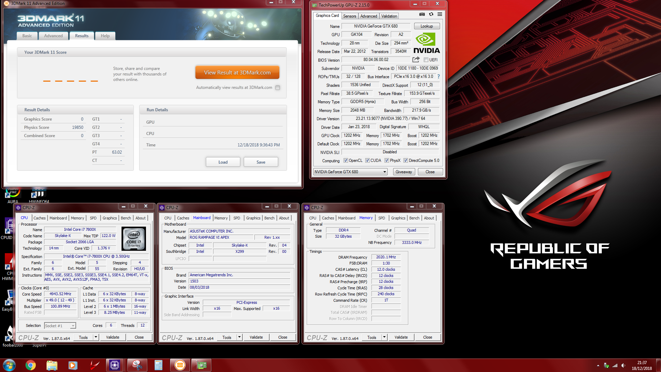Toggle CUDA computing checkbox
This screenshot has width=661, height=372.
coord(367,161)
